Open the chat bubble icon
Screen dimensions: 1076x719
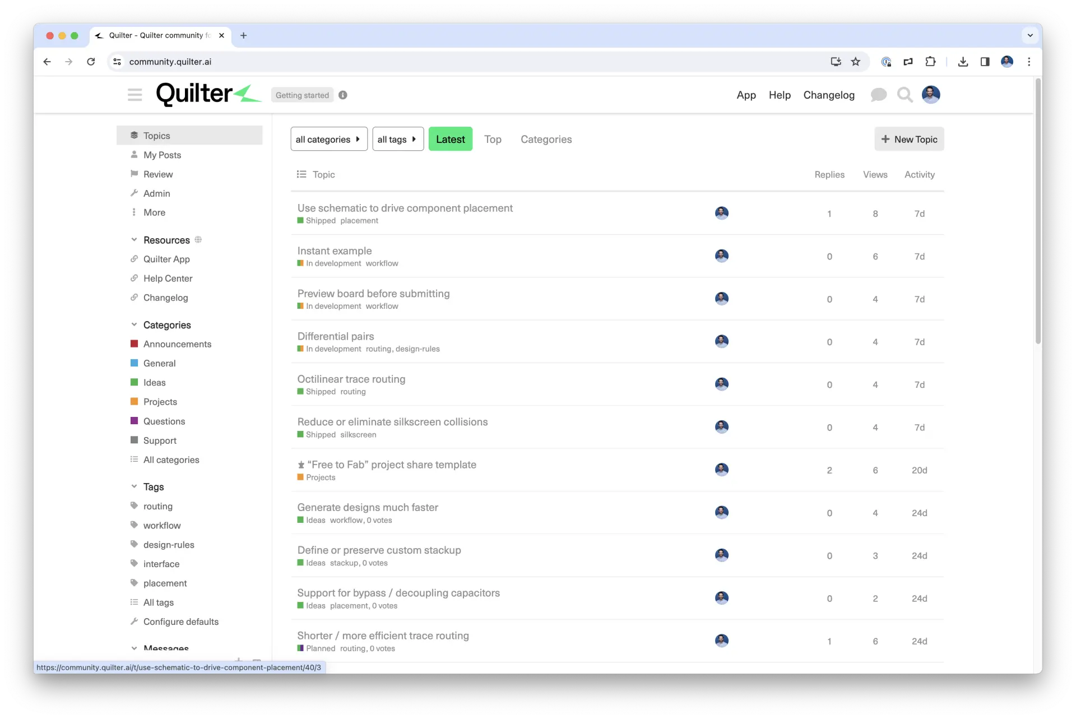pos(878,95)
